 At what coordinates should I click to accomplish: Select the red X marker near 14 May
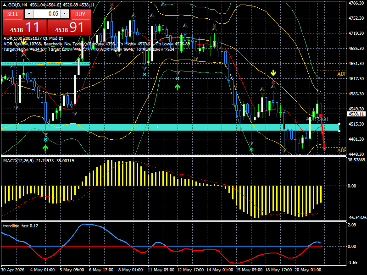[214, 25]
